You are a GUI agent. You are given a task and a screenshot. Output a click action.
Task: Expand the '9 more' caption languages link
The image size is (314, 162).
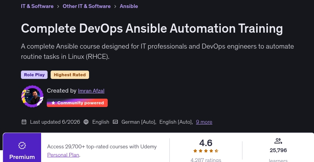[204, 122]
